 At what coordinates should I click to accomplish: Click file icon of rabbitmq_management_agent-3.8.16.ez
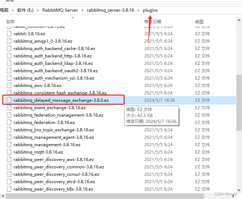click(x=9, y=137)
